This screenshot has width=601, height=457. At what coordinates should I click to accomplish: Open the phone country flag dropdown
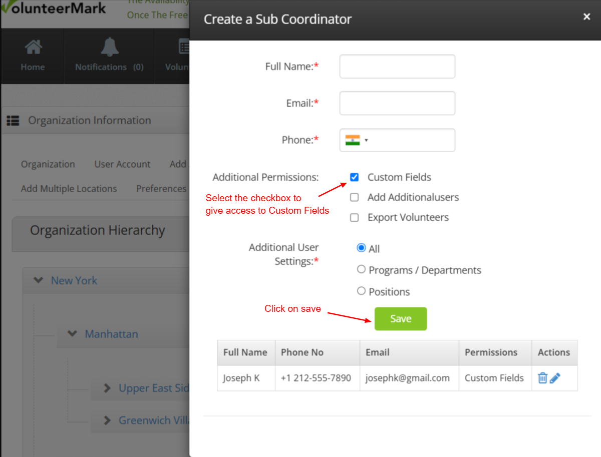click(357, 140)
